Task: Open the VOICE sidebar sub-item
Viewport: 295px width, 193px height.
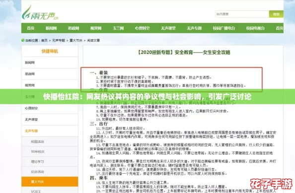Action: pyautogui.click(x=50, y=191)
